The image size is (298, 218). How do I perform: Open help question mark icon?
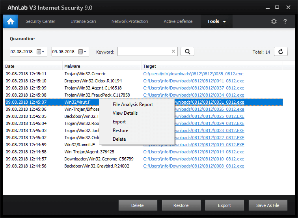tap(285, 21)
